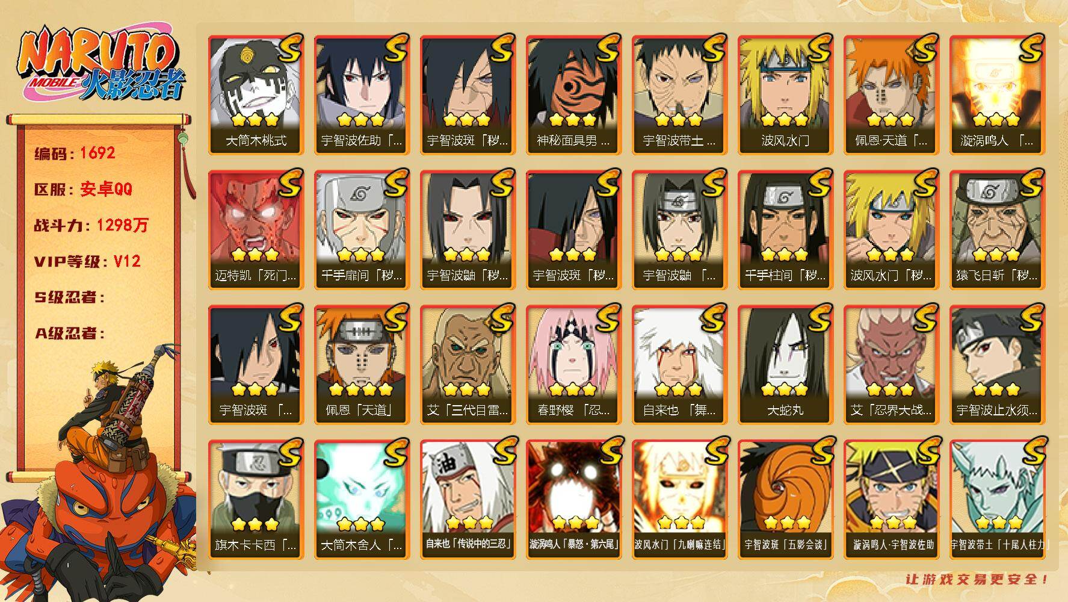The width and height of the screenshot is (1068, 602).
Task: Choose the 猿飞日斩 elderly ninja card
Action: 997,230
